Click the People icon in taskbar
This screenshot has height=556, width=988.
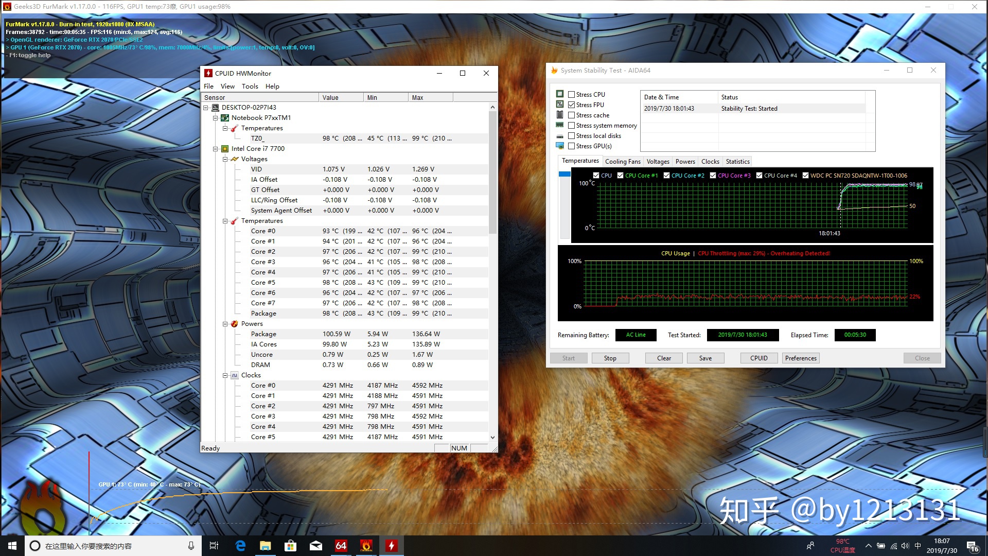(810, 546)
